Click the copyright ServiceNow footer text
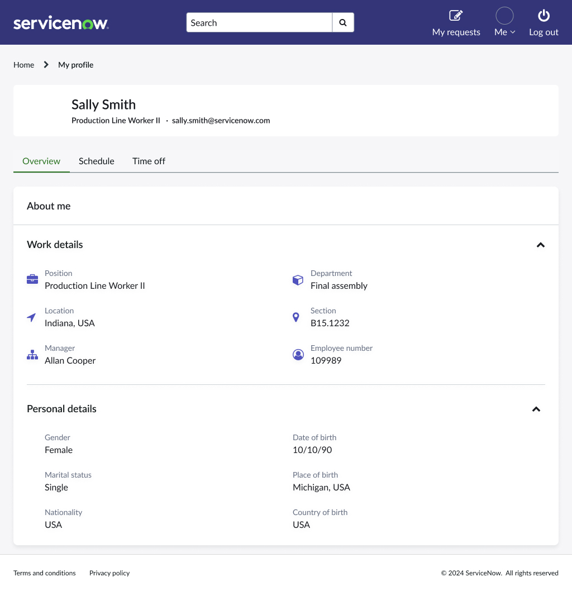572x591 pixels. click(x=499, y=573)
